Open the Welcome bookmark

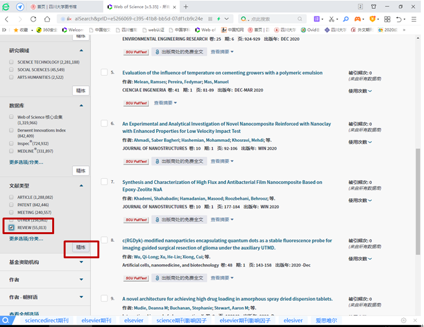point(73,30)
